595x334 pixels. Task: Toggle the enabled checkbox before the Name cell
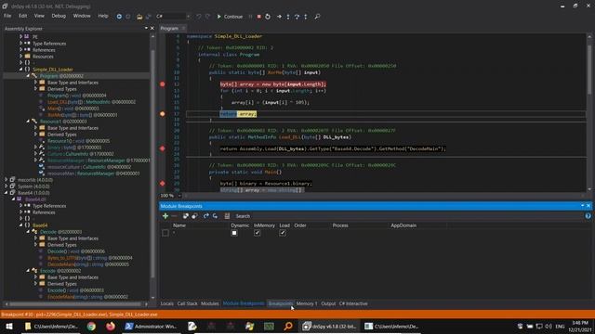point(165,233)
